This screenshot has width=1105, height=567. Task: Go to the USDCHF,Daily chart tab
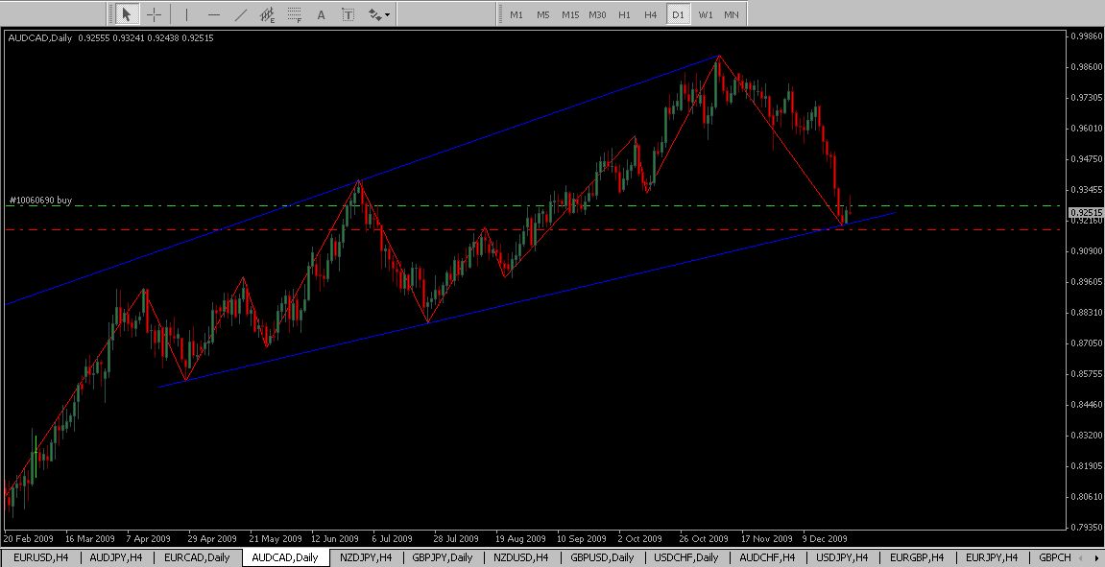(686, 557)
